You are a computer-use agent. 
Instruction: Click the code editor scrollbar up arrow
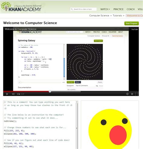pyautogui.click(x=77, y=102)
